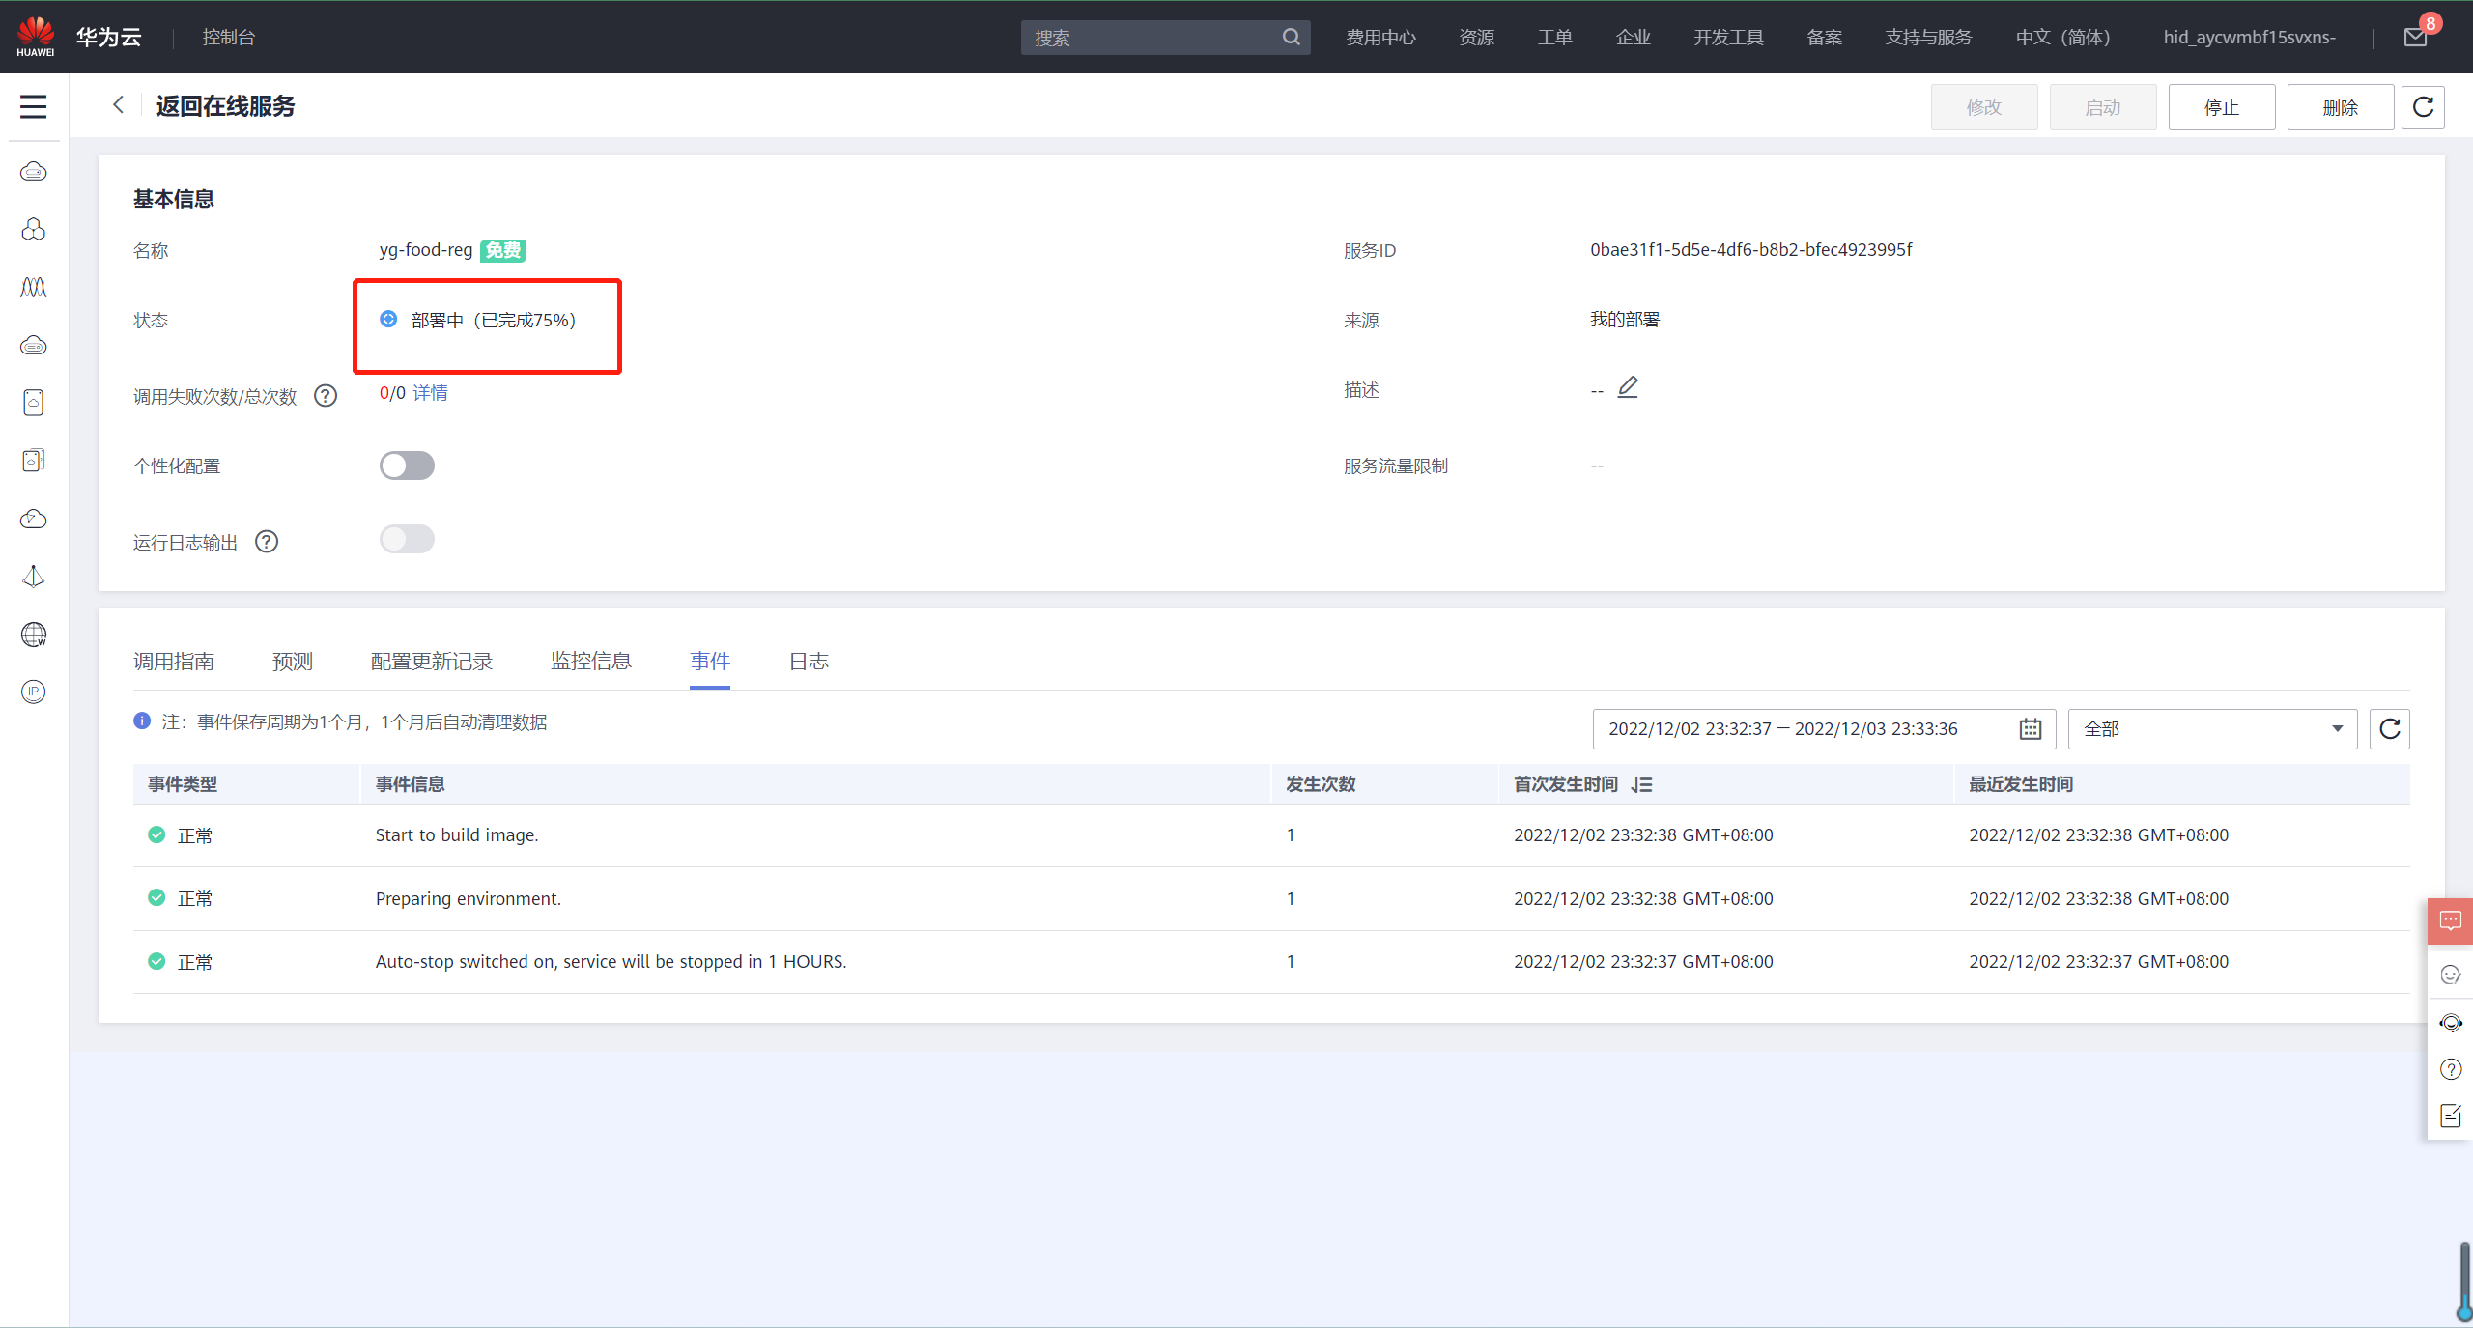2473x1328 pixels.
Task: Click the help icon beside 调用失败次数/总次数
Action: tap(326, 396)
